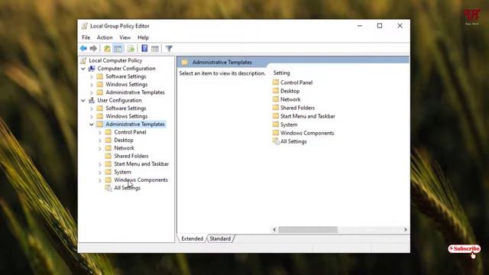
Task: Select Windows Components text in the right pane
Action: pyautogui.click(x=307, y=133)
